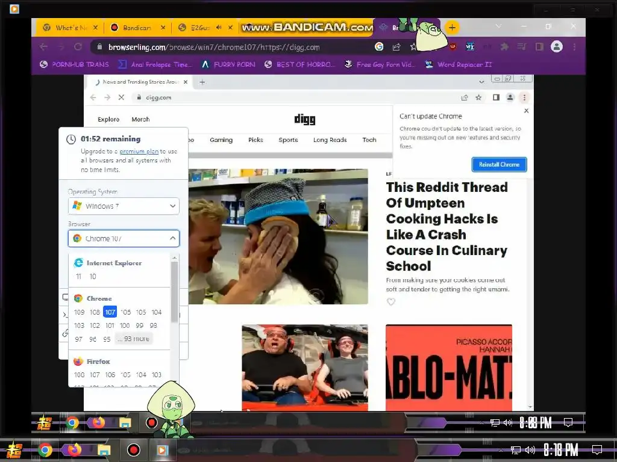Go to the Gaming section on digg
This screenshot has height=462, width=617.
point(221,140)
